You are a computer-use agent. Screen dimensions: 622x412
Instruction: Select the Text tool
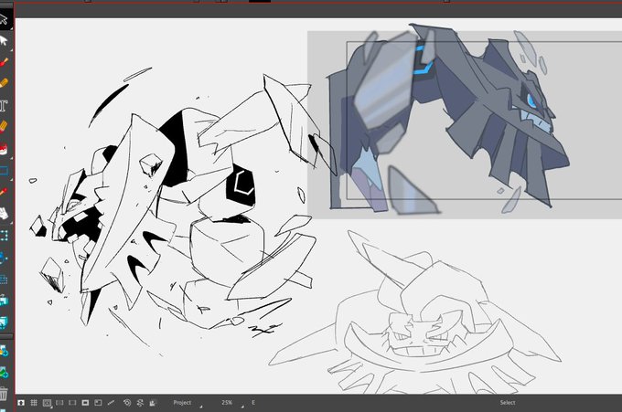4,105
